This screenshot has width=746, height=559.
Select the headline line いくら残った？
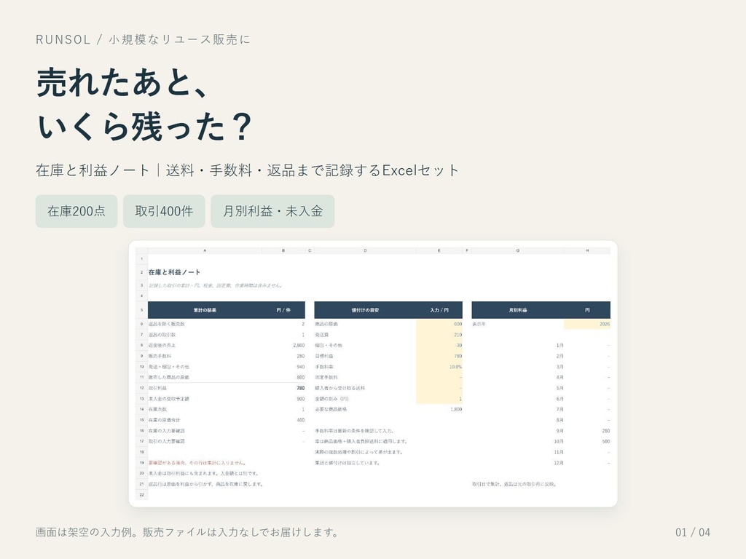pos(145,127)
